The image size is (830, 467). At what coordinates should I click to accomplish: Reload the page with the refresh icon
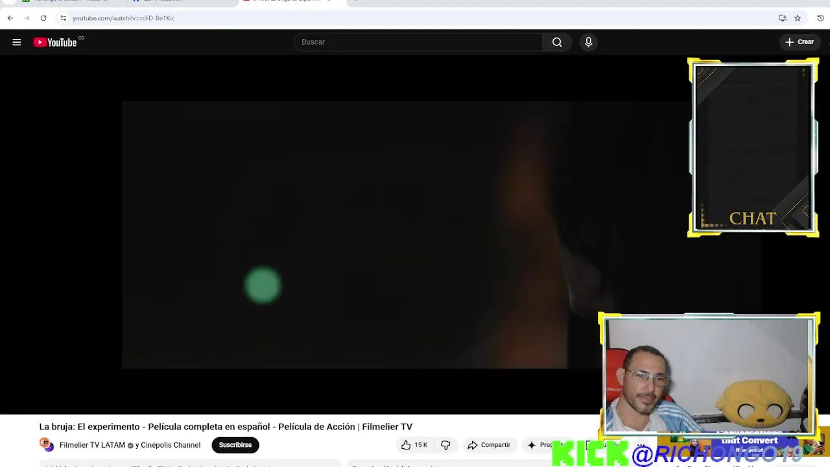pos(43,18)
